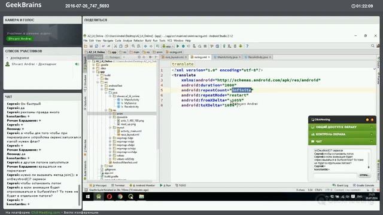Expand the .gradle folder in project tree

[x=94, y=65]
